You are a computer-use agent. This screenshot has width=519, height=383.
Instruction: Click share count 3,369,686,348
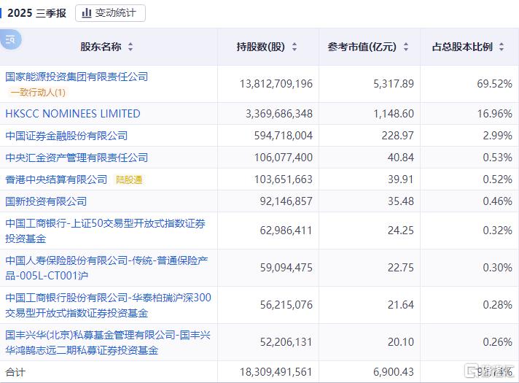coord(279,114)
